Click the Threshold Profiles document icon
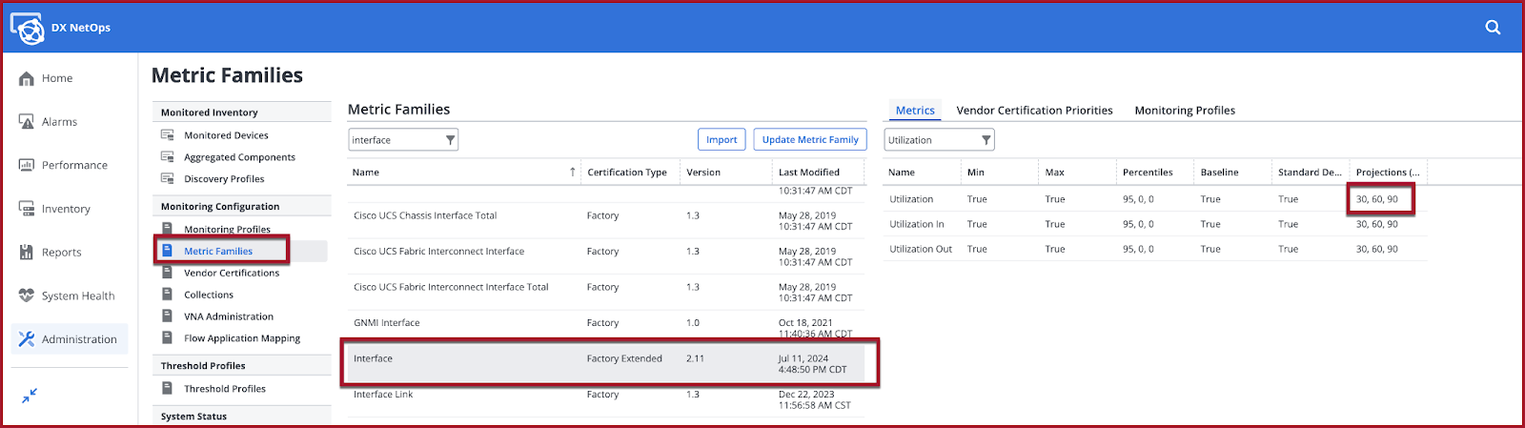Screen dimensions: 1525x428 (167, 389)
